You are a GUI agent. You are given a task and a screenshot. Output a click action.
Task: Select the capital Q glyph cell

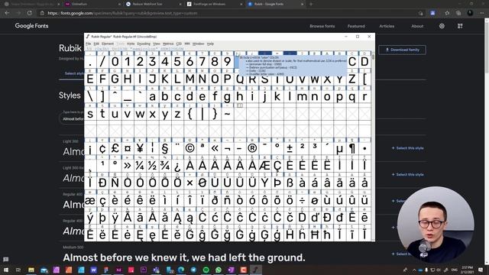click(240, 79)
